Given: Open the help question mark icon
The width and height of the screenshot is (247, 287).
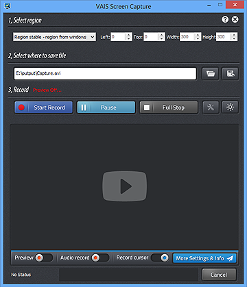Looking at the screenshot, I should point(225,19).
